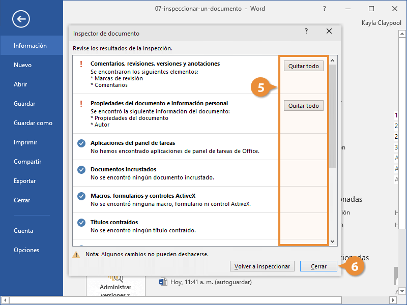Click the check icon for Títulos contraídos
The height and width of the screenshot is (305, 407).
[x=81, y=223]
